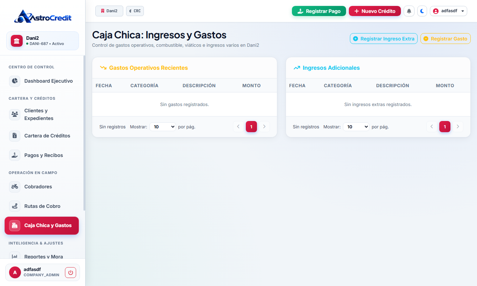This screenshot has height=286, width=477.
Task: Click the Nuevo Crédito button
Action: [375, 11]
